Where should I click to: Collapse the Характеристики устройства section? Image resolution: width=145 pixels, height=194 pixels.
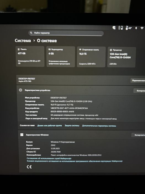81,90
